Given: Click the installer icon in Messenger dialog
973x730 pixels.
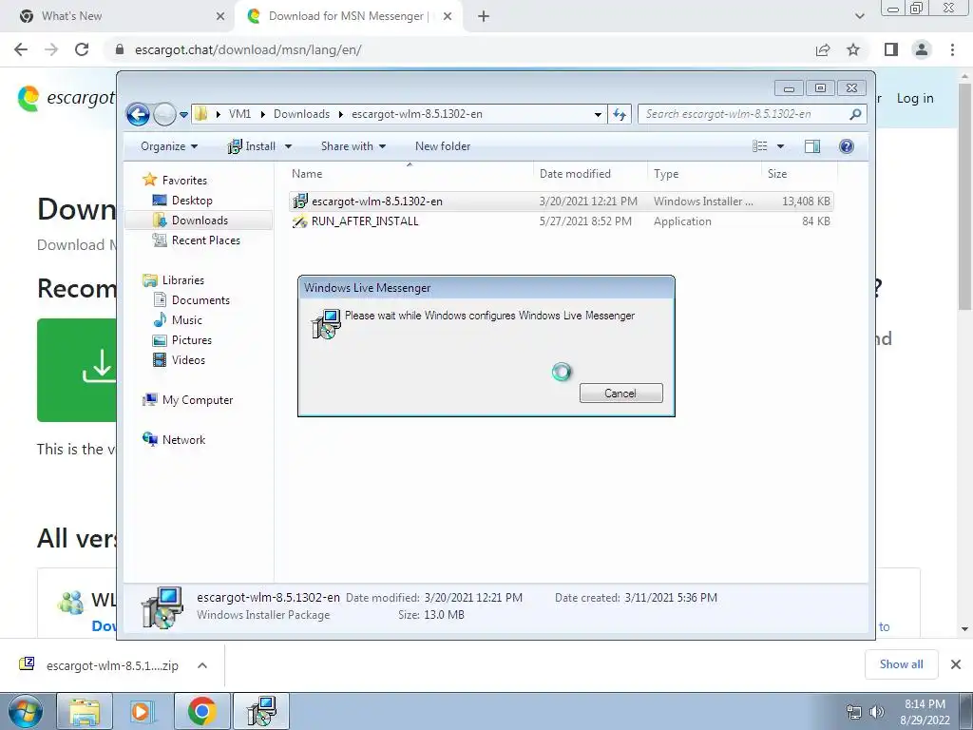Looking at the screenshot, I should (326, 323).
